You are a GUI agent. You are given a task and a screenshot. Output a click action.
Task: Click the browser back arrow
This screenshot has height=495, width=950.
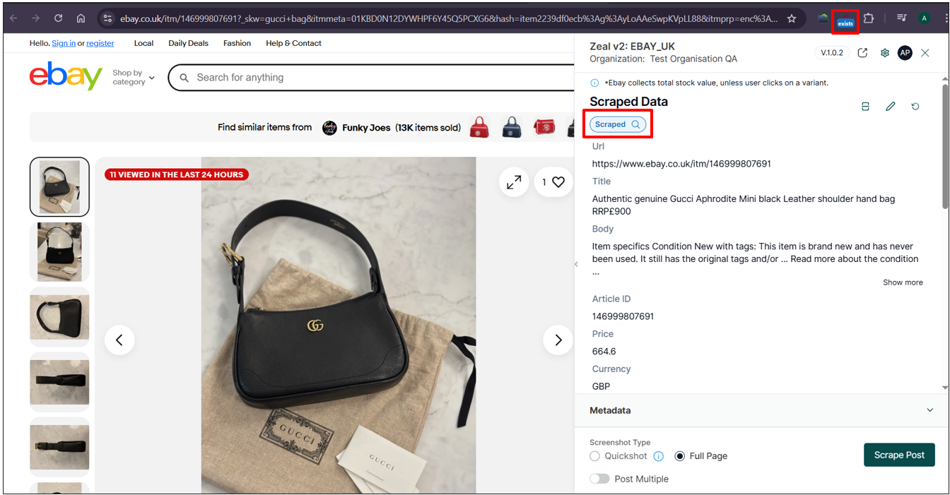point(15,18)
